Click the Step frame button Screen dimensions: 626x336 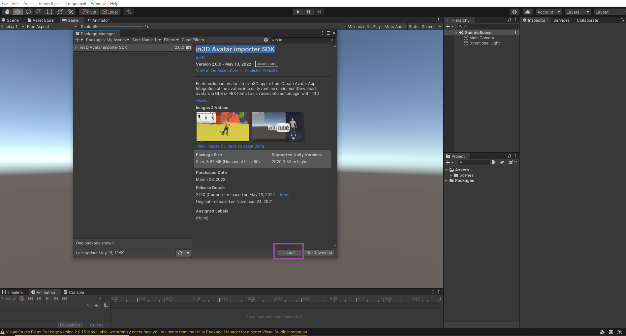click(319, 12)
